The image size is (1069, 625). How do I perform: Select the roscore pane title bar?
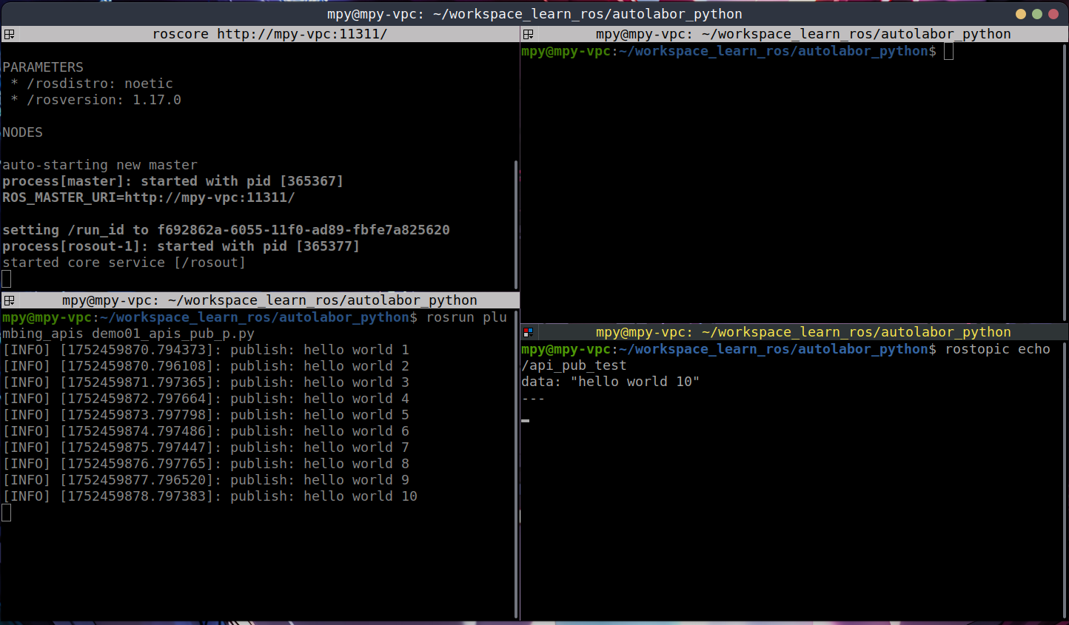pos(269,34)
